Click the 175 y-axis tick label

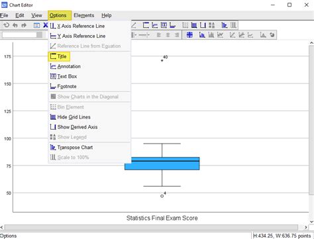coord(7,56)
